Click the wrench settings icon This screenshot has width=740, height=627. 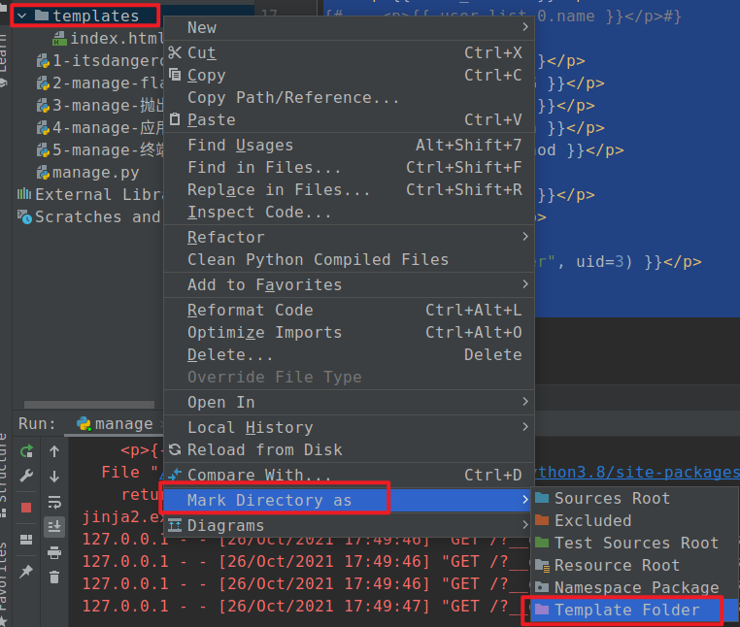pos(26,476)
